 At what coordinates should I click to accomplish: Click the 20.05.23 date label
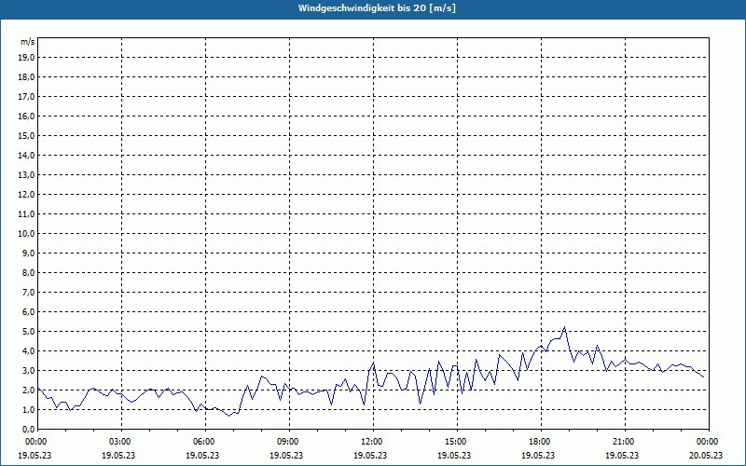706,455
